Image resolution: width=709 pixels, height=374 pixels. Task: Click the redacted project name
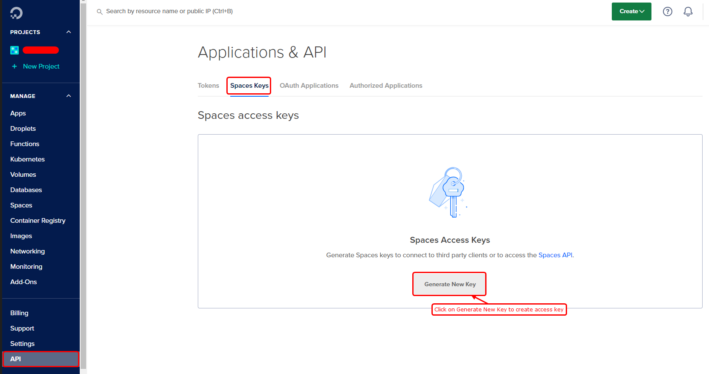(41, 50)
